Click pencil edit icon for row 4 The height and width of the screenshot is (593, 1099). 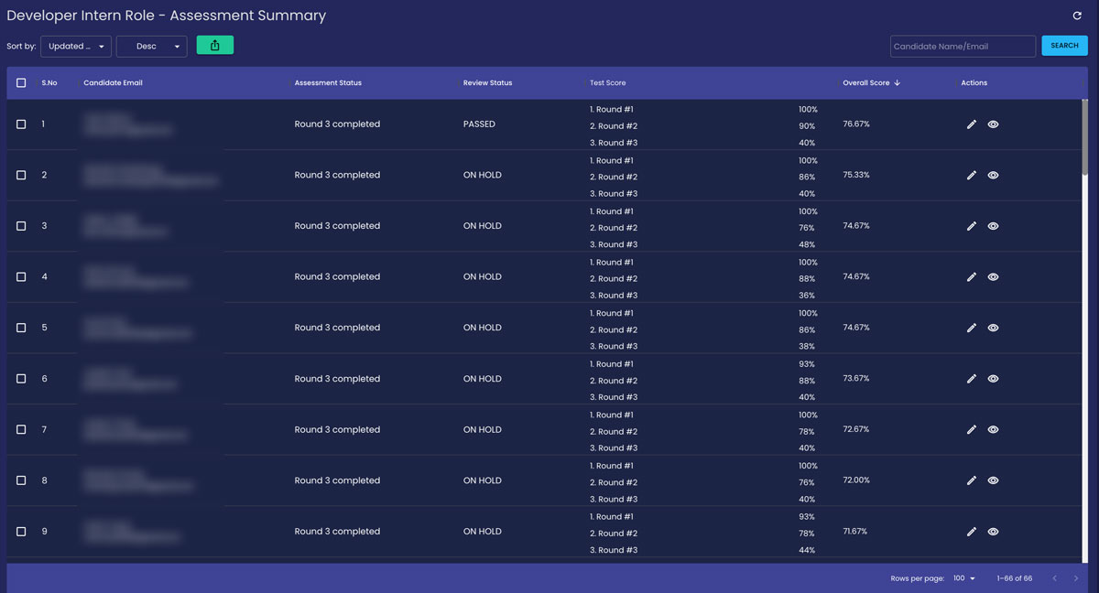click(972, 277)
